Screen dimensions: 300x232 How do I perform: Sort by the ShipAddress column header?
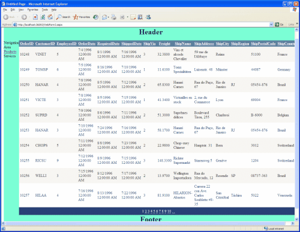204,44
